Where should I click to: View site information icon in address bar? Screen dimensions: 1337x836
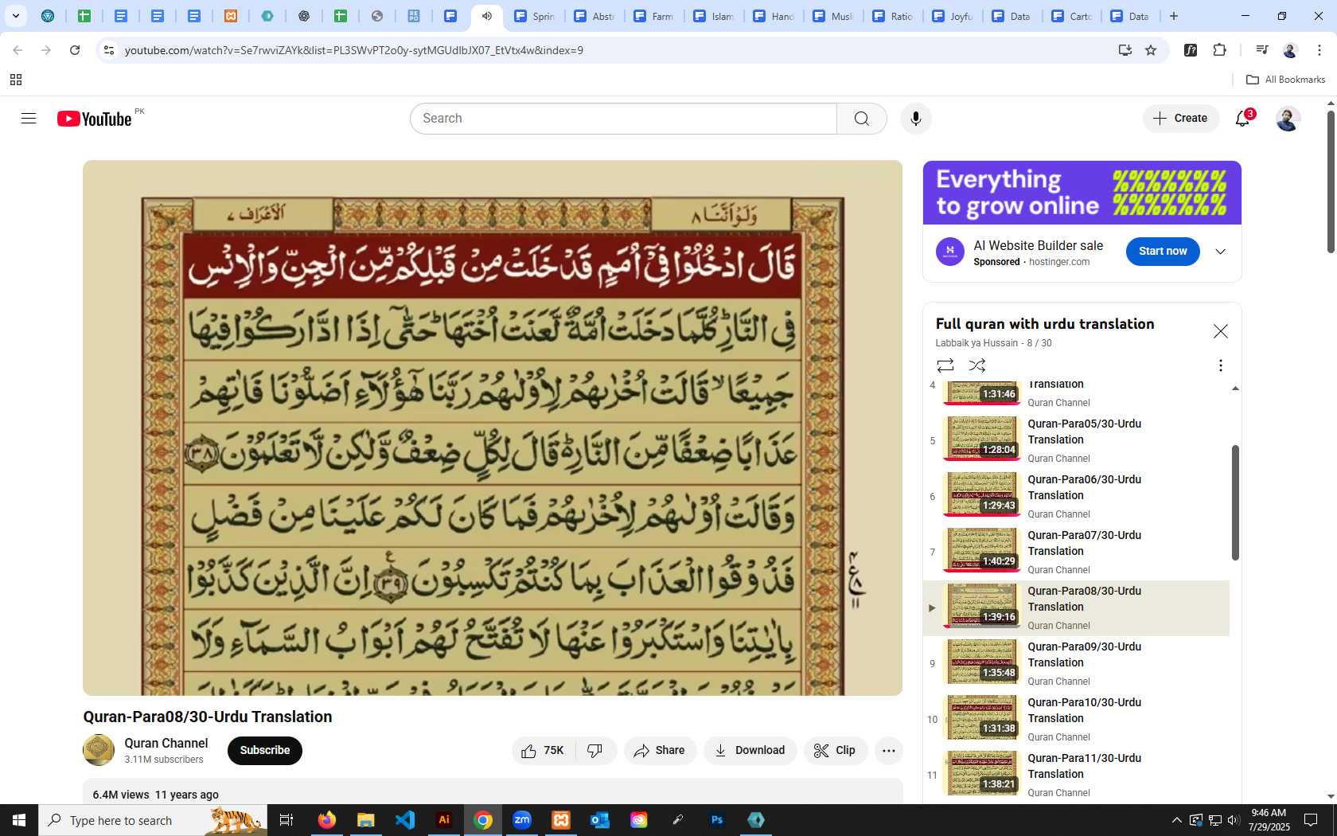pos(109,50)
